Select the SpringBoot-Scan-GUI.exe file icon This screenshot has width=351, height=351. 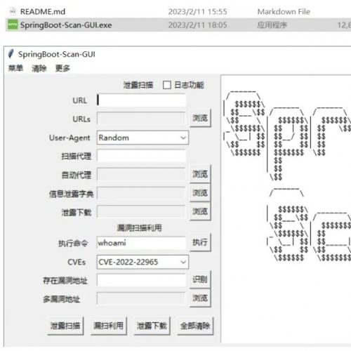13,25
